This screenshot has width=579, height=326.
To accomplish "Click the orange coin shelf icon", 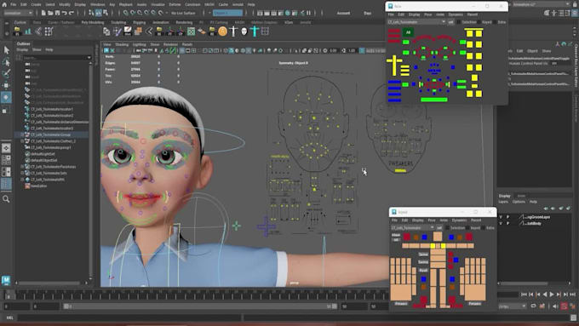I will [x=223, y=31].
